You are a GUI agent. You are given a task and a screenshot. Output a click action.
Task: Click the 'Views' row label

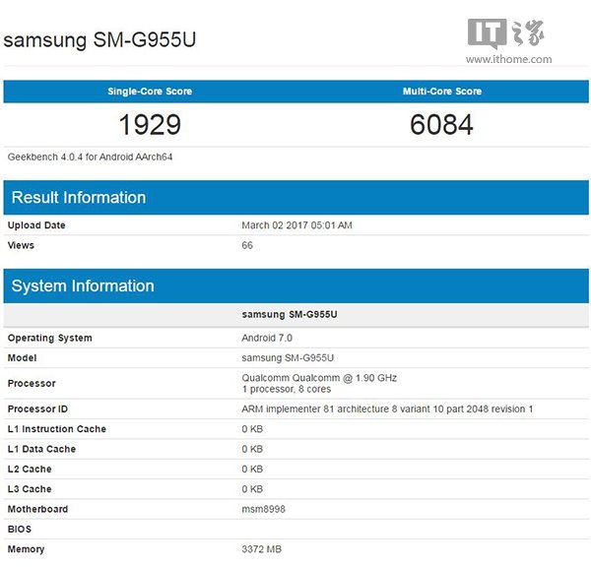21,245
